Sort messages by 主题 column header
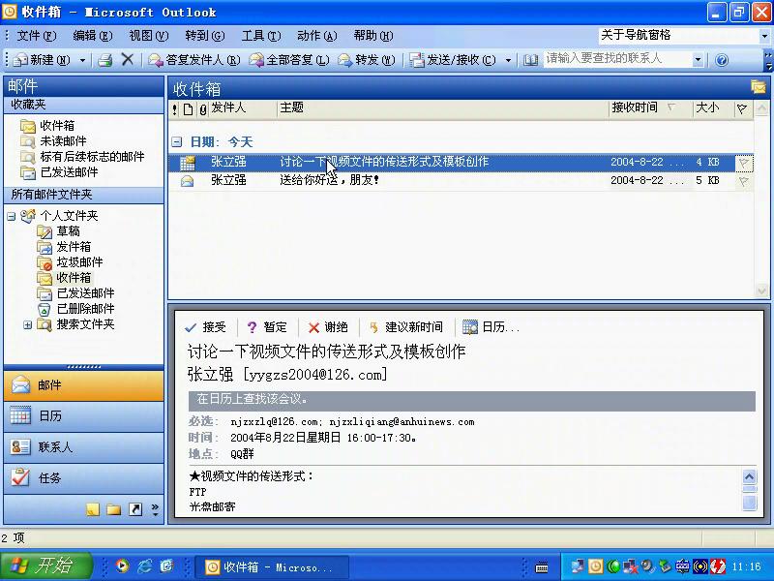The height and width of the screenshot is (581, 774). pos(442,108)
